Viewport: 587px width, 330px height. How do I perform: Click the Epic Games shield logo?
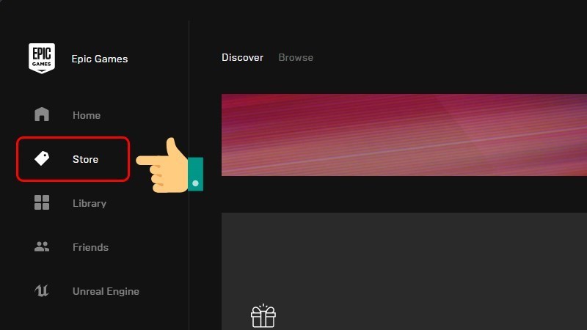tap(42, 58)
